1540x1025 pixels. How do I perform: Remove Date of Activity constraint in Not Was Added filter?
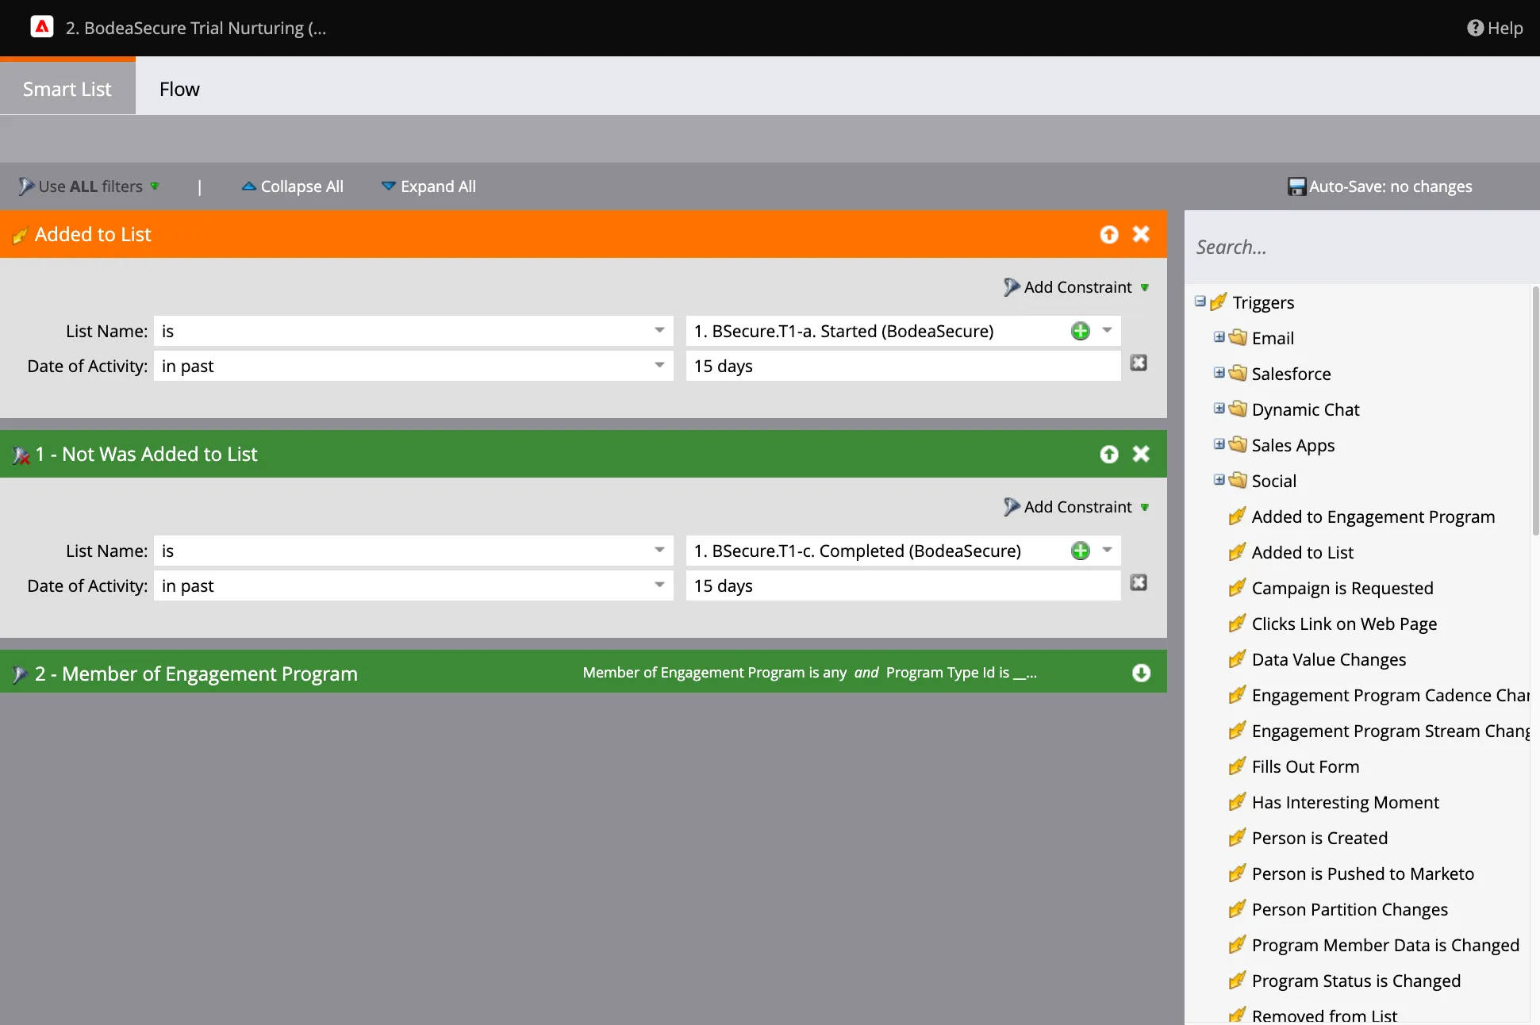point(1139,582)
